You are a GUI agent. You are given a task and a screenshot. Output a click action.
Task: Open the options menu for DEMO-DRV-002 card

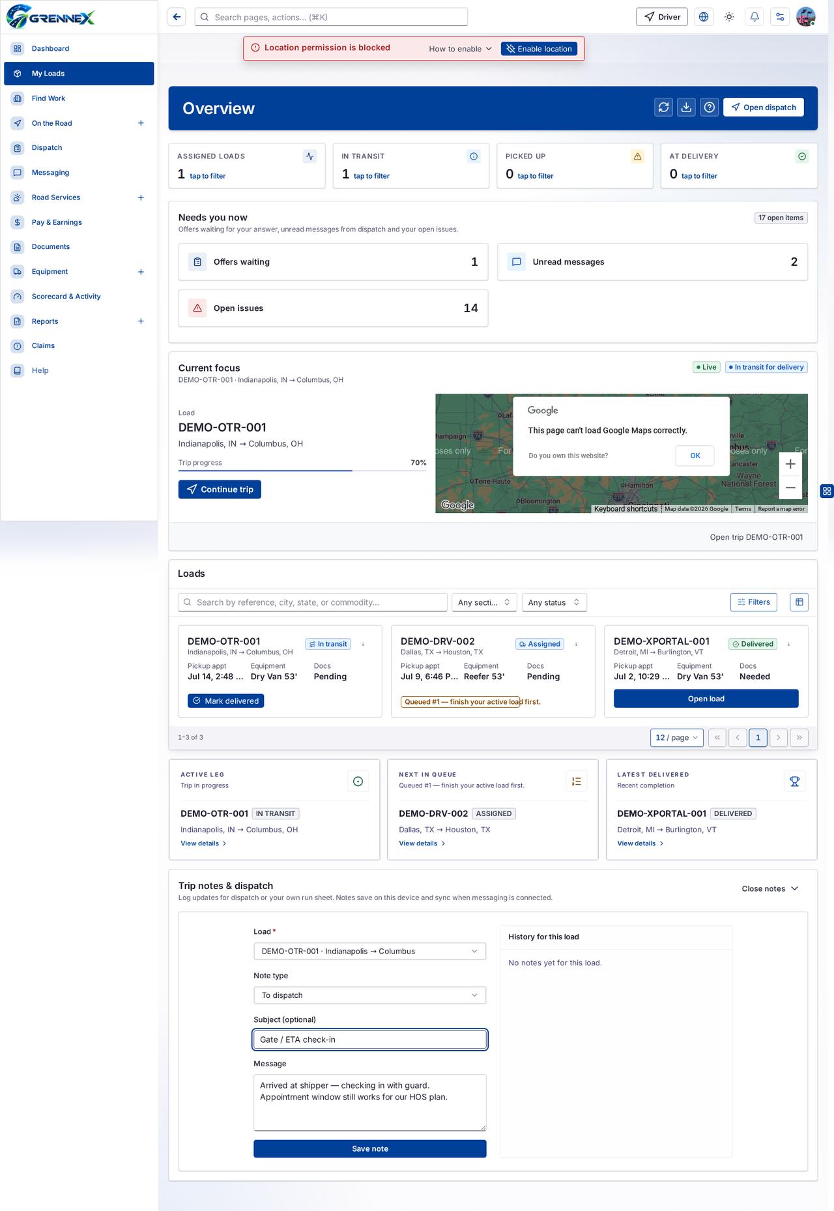coord(576,644)
